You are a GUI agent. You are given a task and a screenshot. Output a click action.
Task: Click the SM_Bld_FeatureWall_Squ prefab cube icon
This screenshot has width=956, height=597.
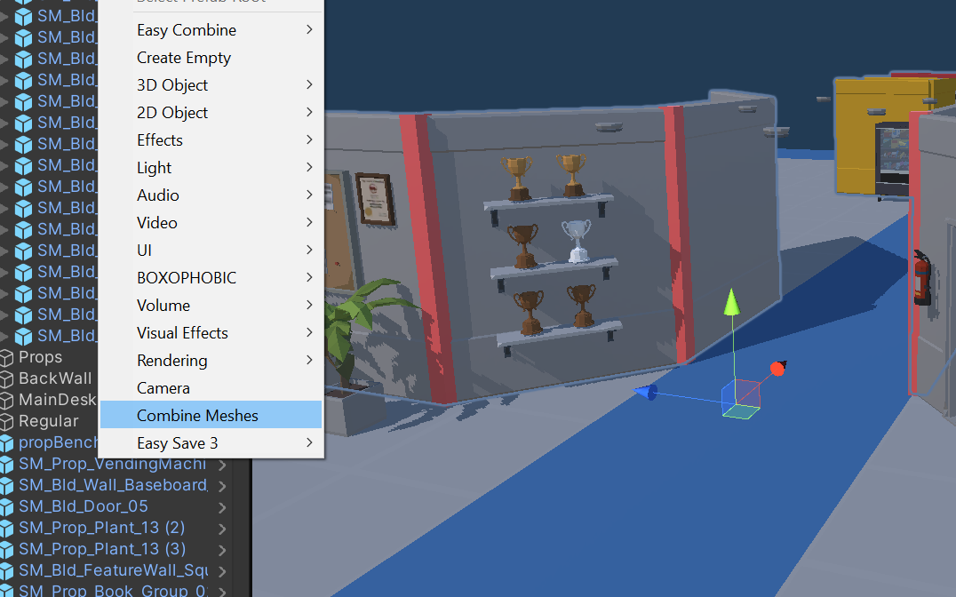coord(7,570)
